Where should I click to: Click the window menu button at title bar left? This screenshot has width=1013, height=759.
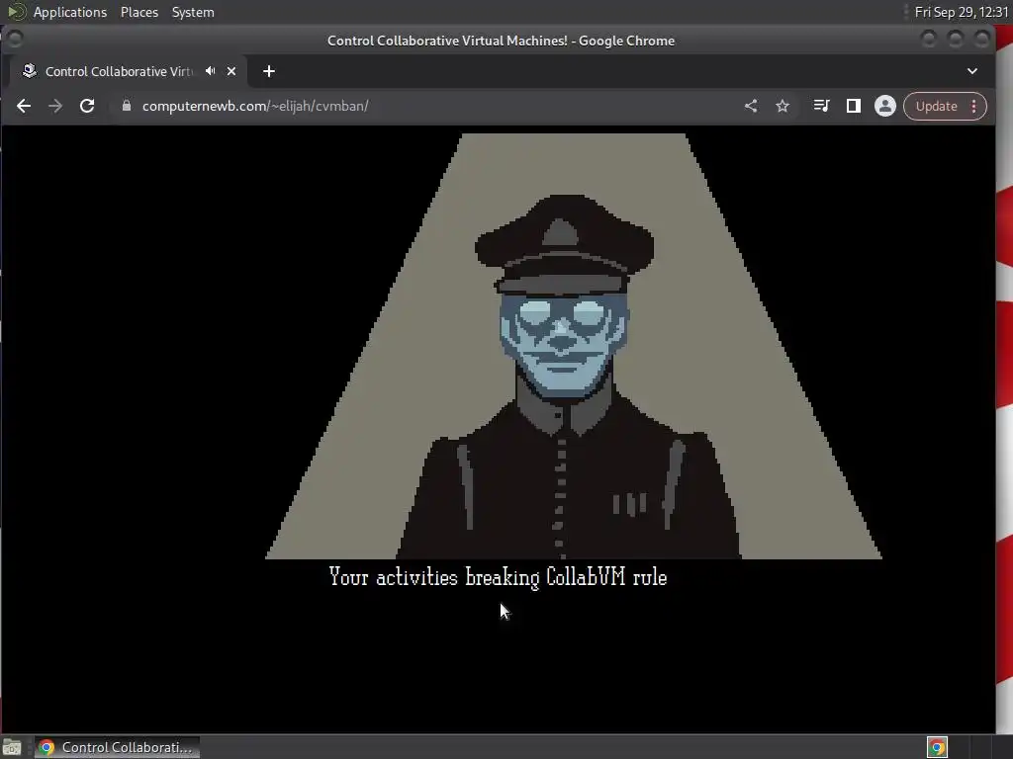(x=15, y=40)
